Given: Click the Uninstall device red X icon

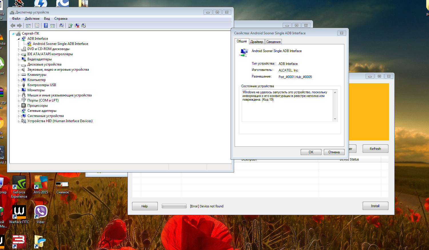Looking at the screenshot, I should [77, 25].
